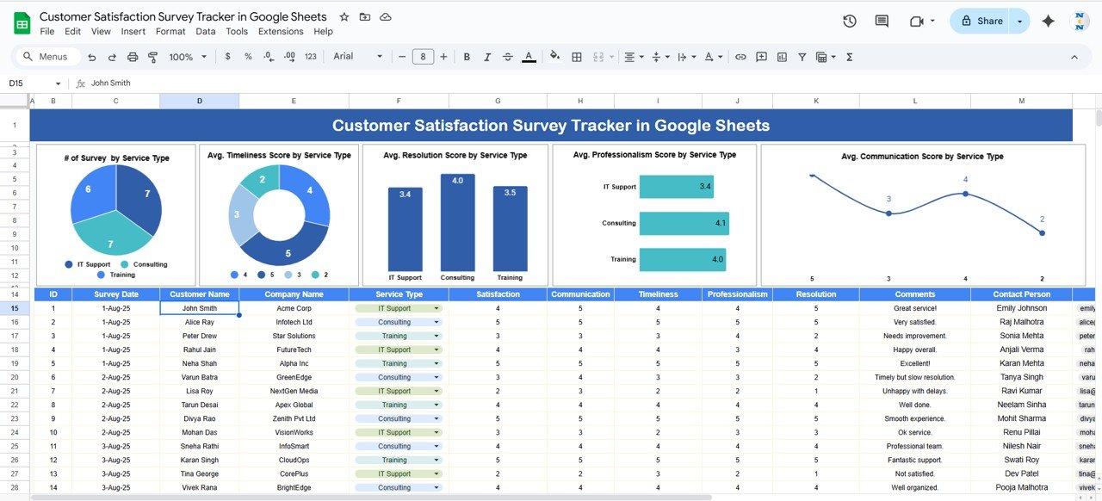Click the print icon in toolbar
1102x501 pixels.
133,57
